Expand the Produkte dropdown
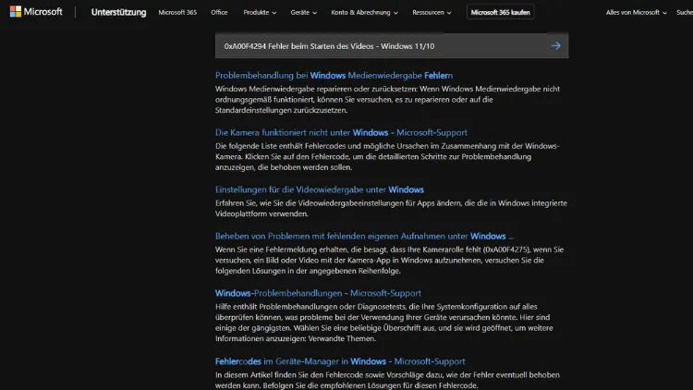 tap(260, 12)
